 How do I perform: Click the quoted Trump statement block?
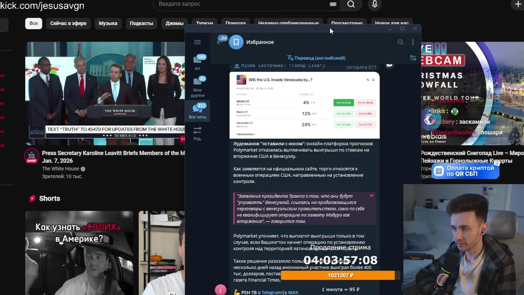[x=305, y=209]
